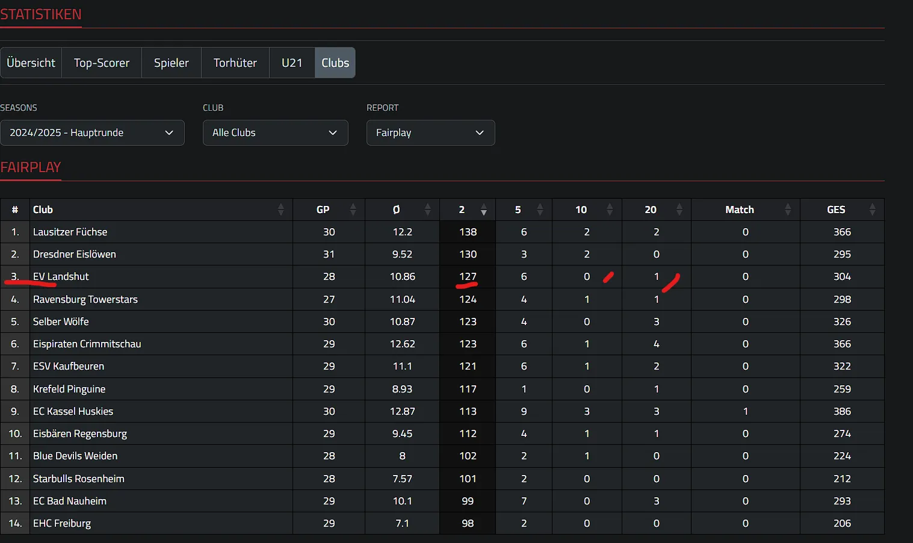Open the Übersicht statistics tab

click(x=31, y=63)
